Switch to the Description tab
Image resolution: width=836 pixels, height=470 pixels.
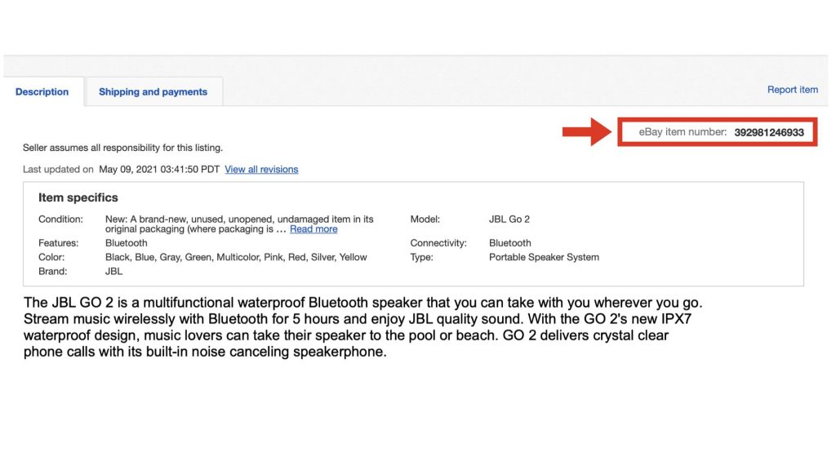[42, 91]
